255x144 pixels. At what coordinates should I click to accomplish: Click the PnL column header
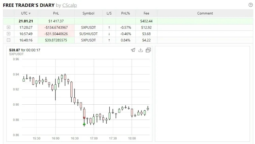(56, 13)
